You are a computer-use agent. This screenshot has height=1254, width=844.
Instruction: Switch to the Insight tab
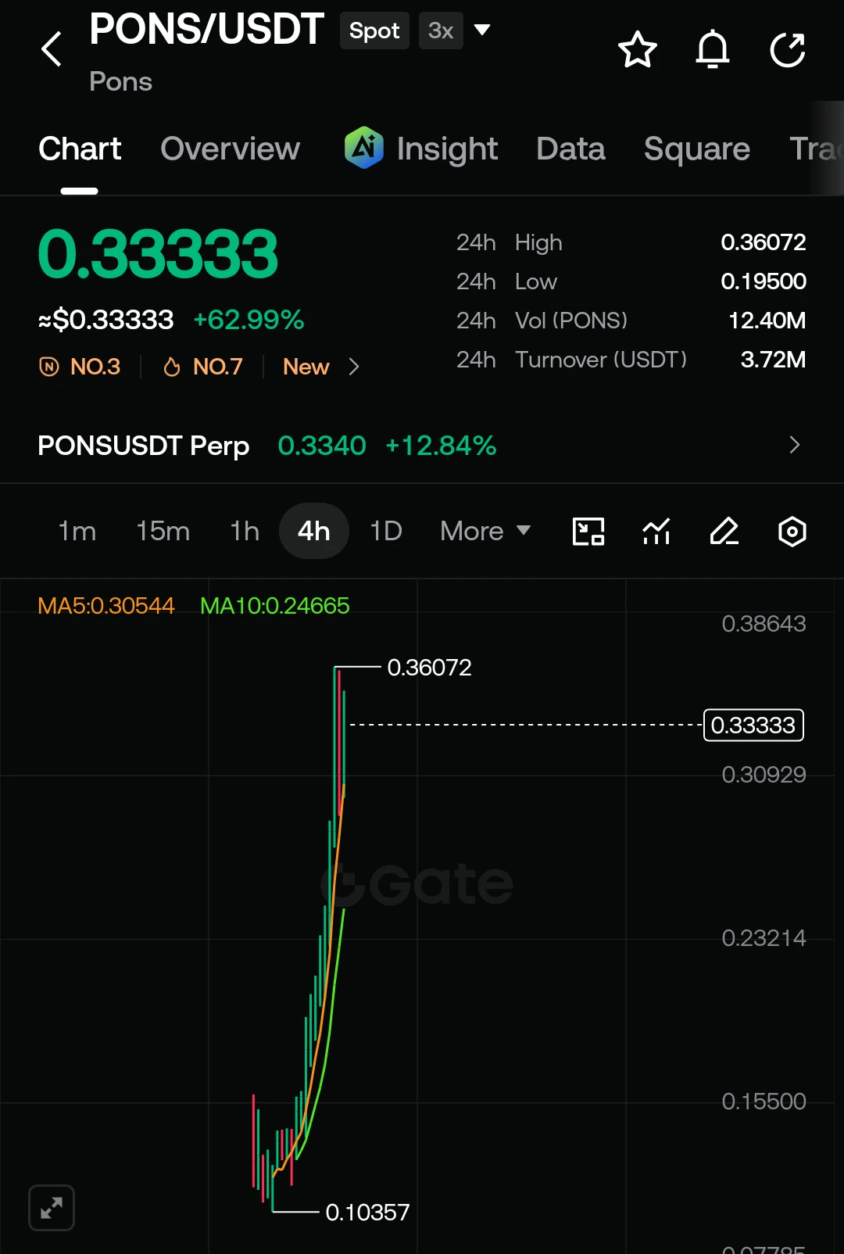[447, 149]
